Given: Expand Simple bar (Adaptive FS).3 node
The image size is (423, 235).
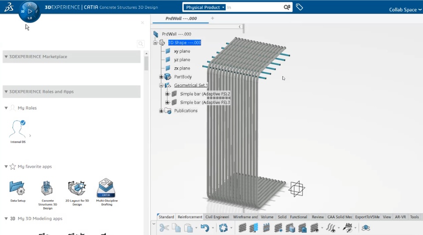Looking at the screenshot, I should (167, 103).
